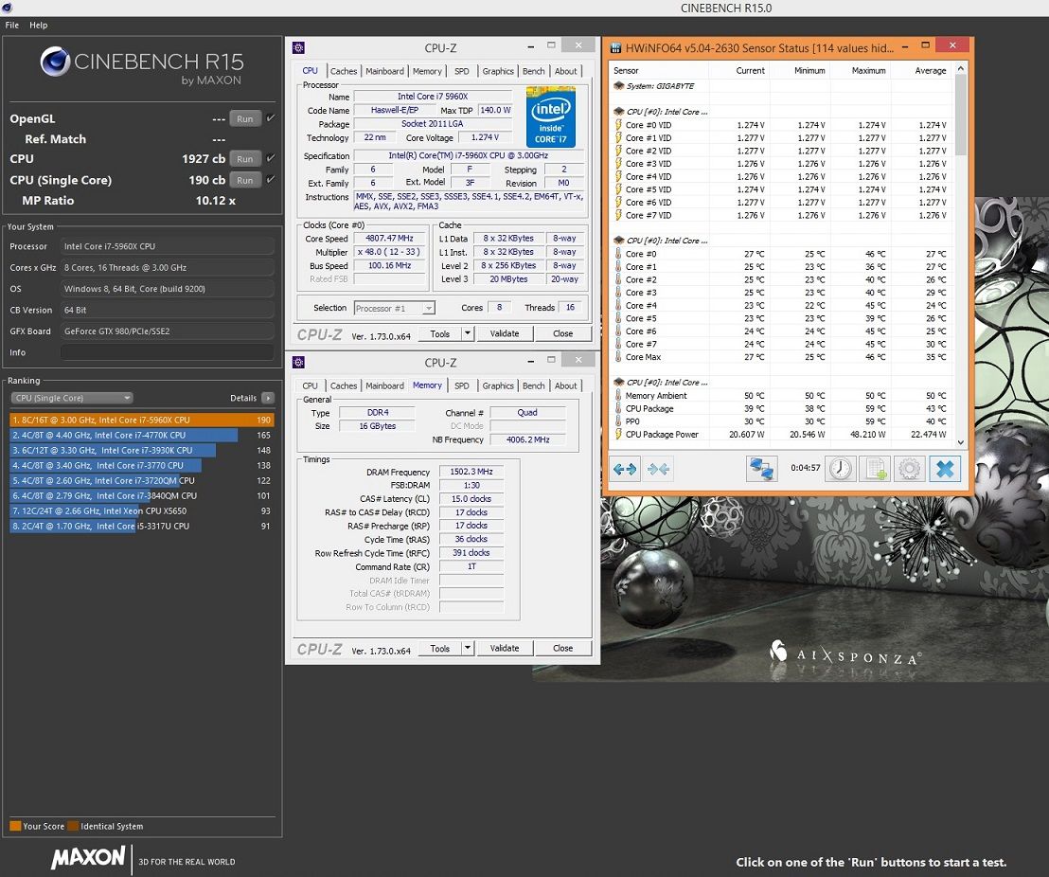Run the OpenGL benchmark
The image size is (1049, 877).
[x=245, y=118]
